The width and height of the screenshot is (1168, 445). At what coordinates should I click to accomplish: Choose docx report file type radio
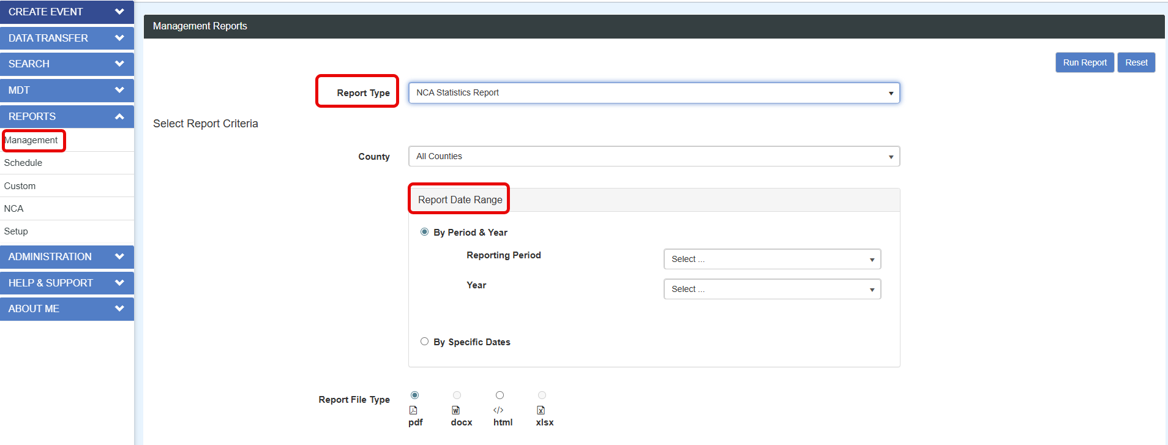457,395
